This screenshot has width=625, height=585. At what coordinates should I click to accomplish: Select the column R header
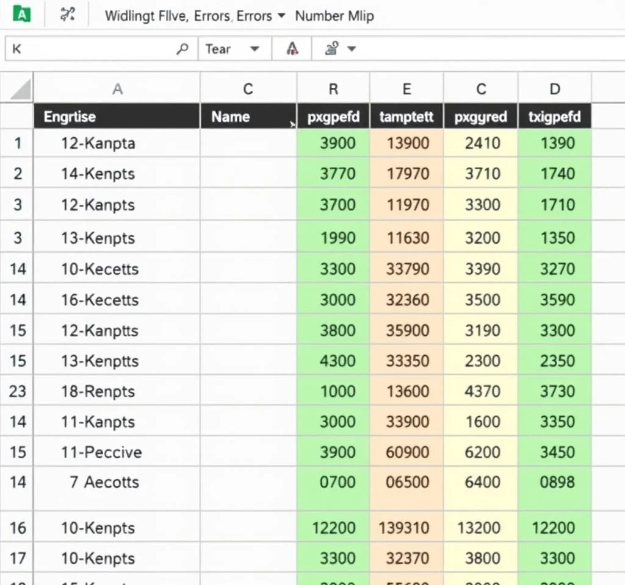pyautogui.click(x=333, y=90)
